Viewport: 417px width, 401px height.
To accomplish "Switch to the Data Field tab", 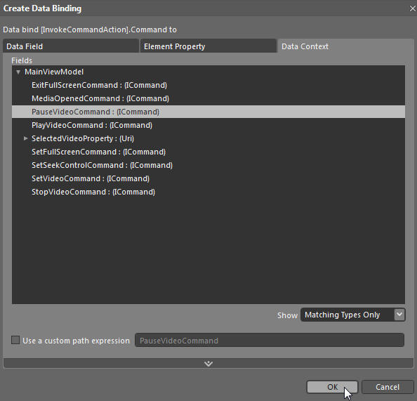I will pyautogui.click(x=71, y=46).
